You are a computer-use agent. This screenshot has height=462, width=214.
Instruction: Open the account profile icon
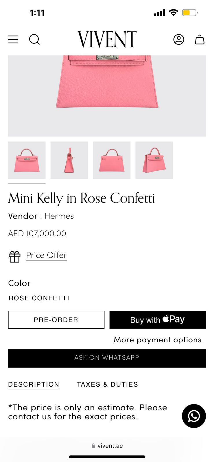point(179,40)
